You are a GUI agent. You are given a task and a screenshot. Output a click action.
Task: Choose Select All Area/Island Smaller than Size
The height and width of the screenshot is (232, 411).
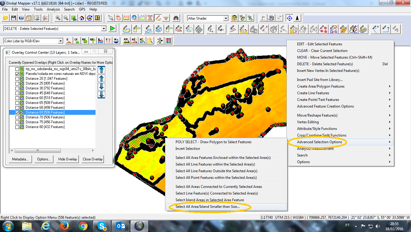[x=207, y=207]
